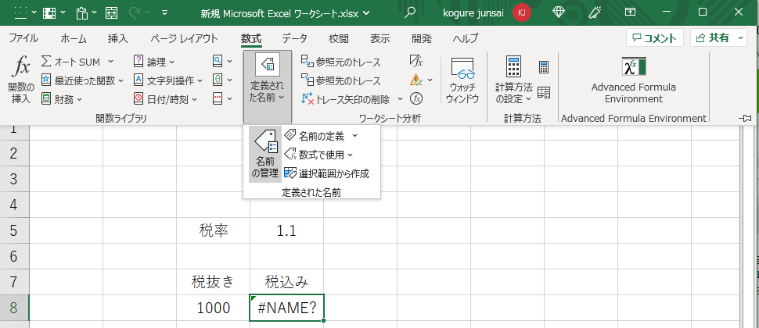
Task: Click 名前の定義 (Define Name)
Action: coord(316,136)
